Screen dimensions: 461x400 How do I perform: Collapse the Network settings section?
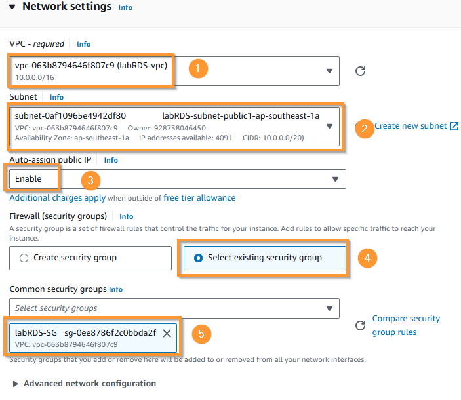coord(12,7)
